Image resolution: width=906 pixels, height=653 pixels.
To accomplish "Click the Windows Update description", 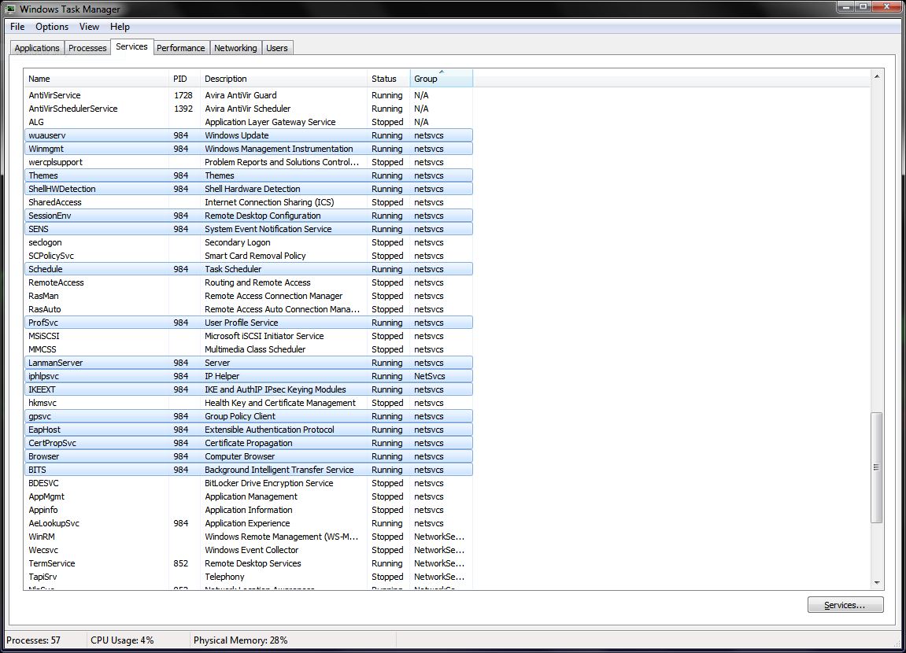I will tap(237, 135).
